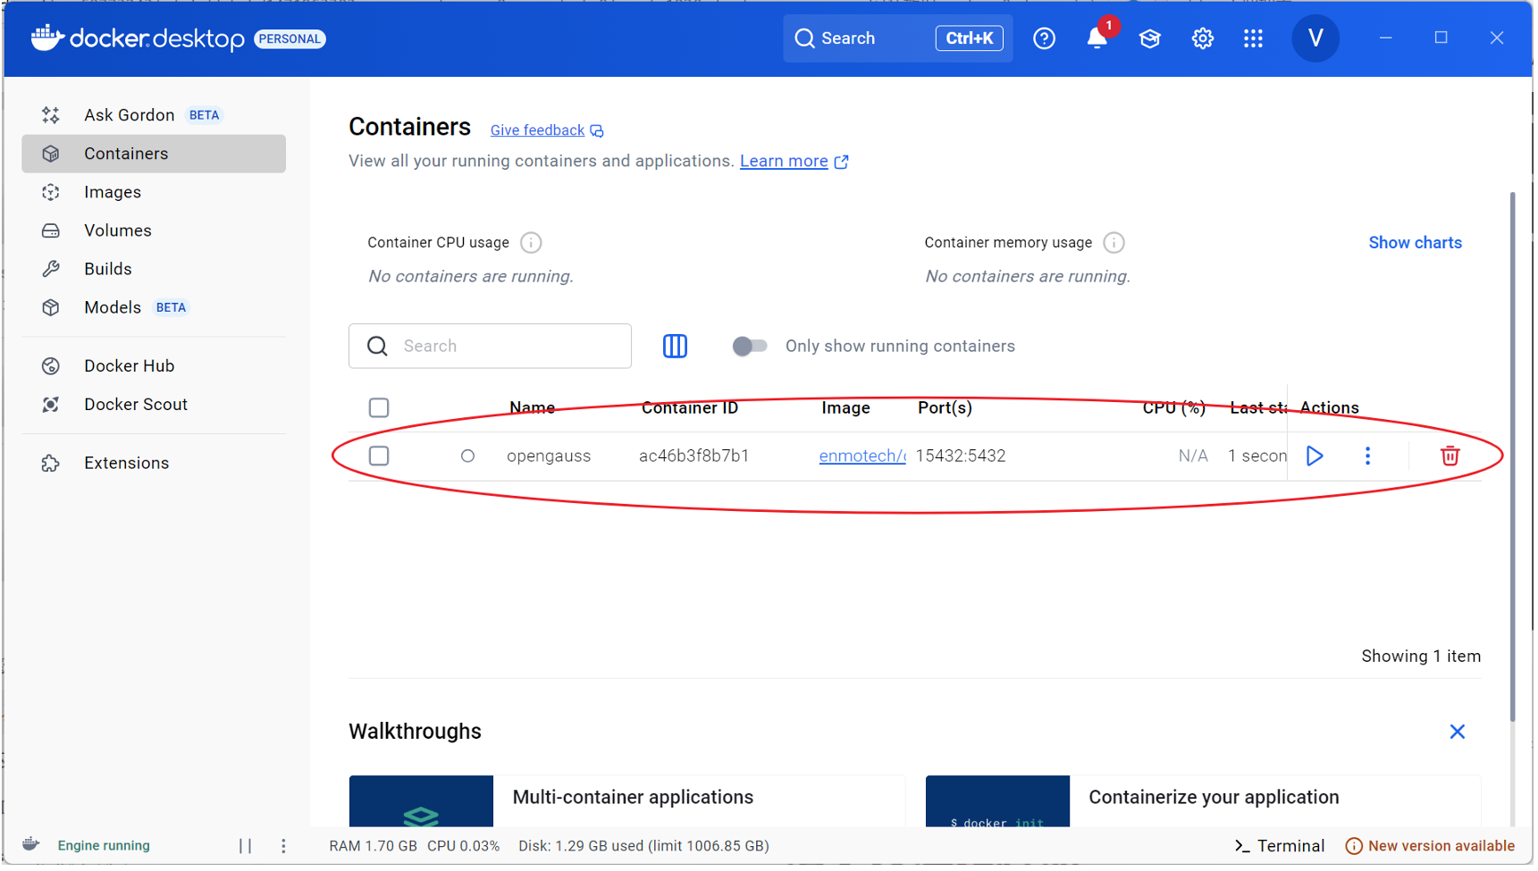This screenshot has width=1538, height=871.
Task: Open the Learning center graduation cap icon
Action: [x=1150, y=38]
